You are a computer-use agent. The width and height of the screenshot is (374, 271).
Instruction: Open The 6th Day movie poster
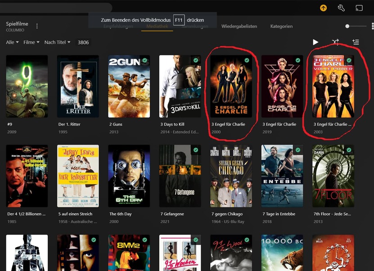click(129, 176)
